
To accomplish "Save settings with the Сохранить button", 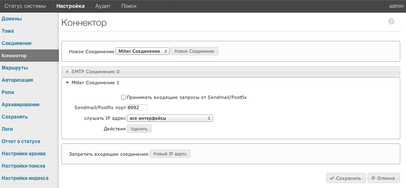I will (x=346, y=178).
